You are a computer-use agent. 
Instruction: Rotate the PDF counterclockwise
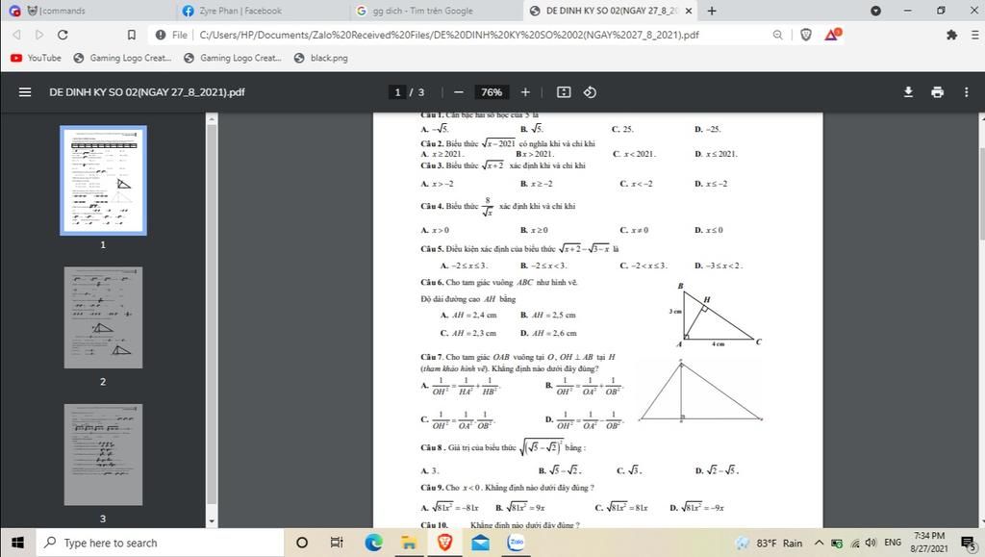(590, 92)
